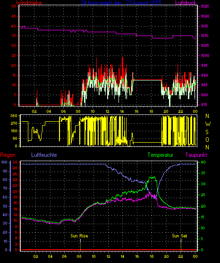220x263 pixels.
Task: Click the "Sun Set" text
Action: point(179,236)
